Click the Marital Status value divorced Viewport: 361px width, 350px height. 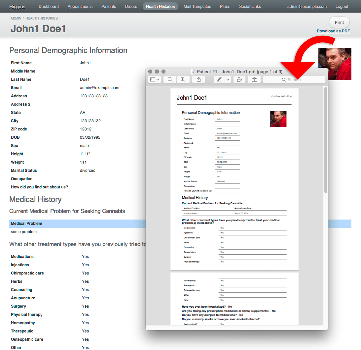[88, 171]
